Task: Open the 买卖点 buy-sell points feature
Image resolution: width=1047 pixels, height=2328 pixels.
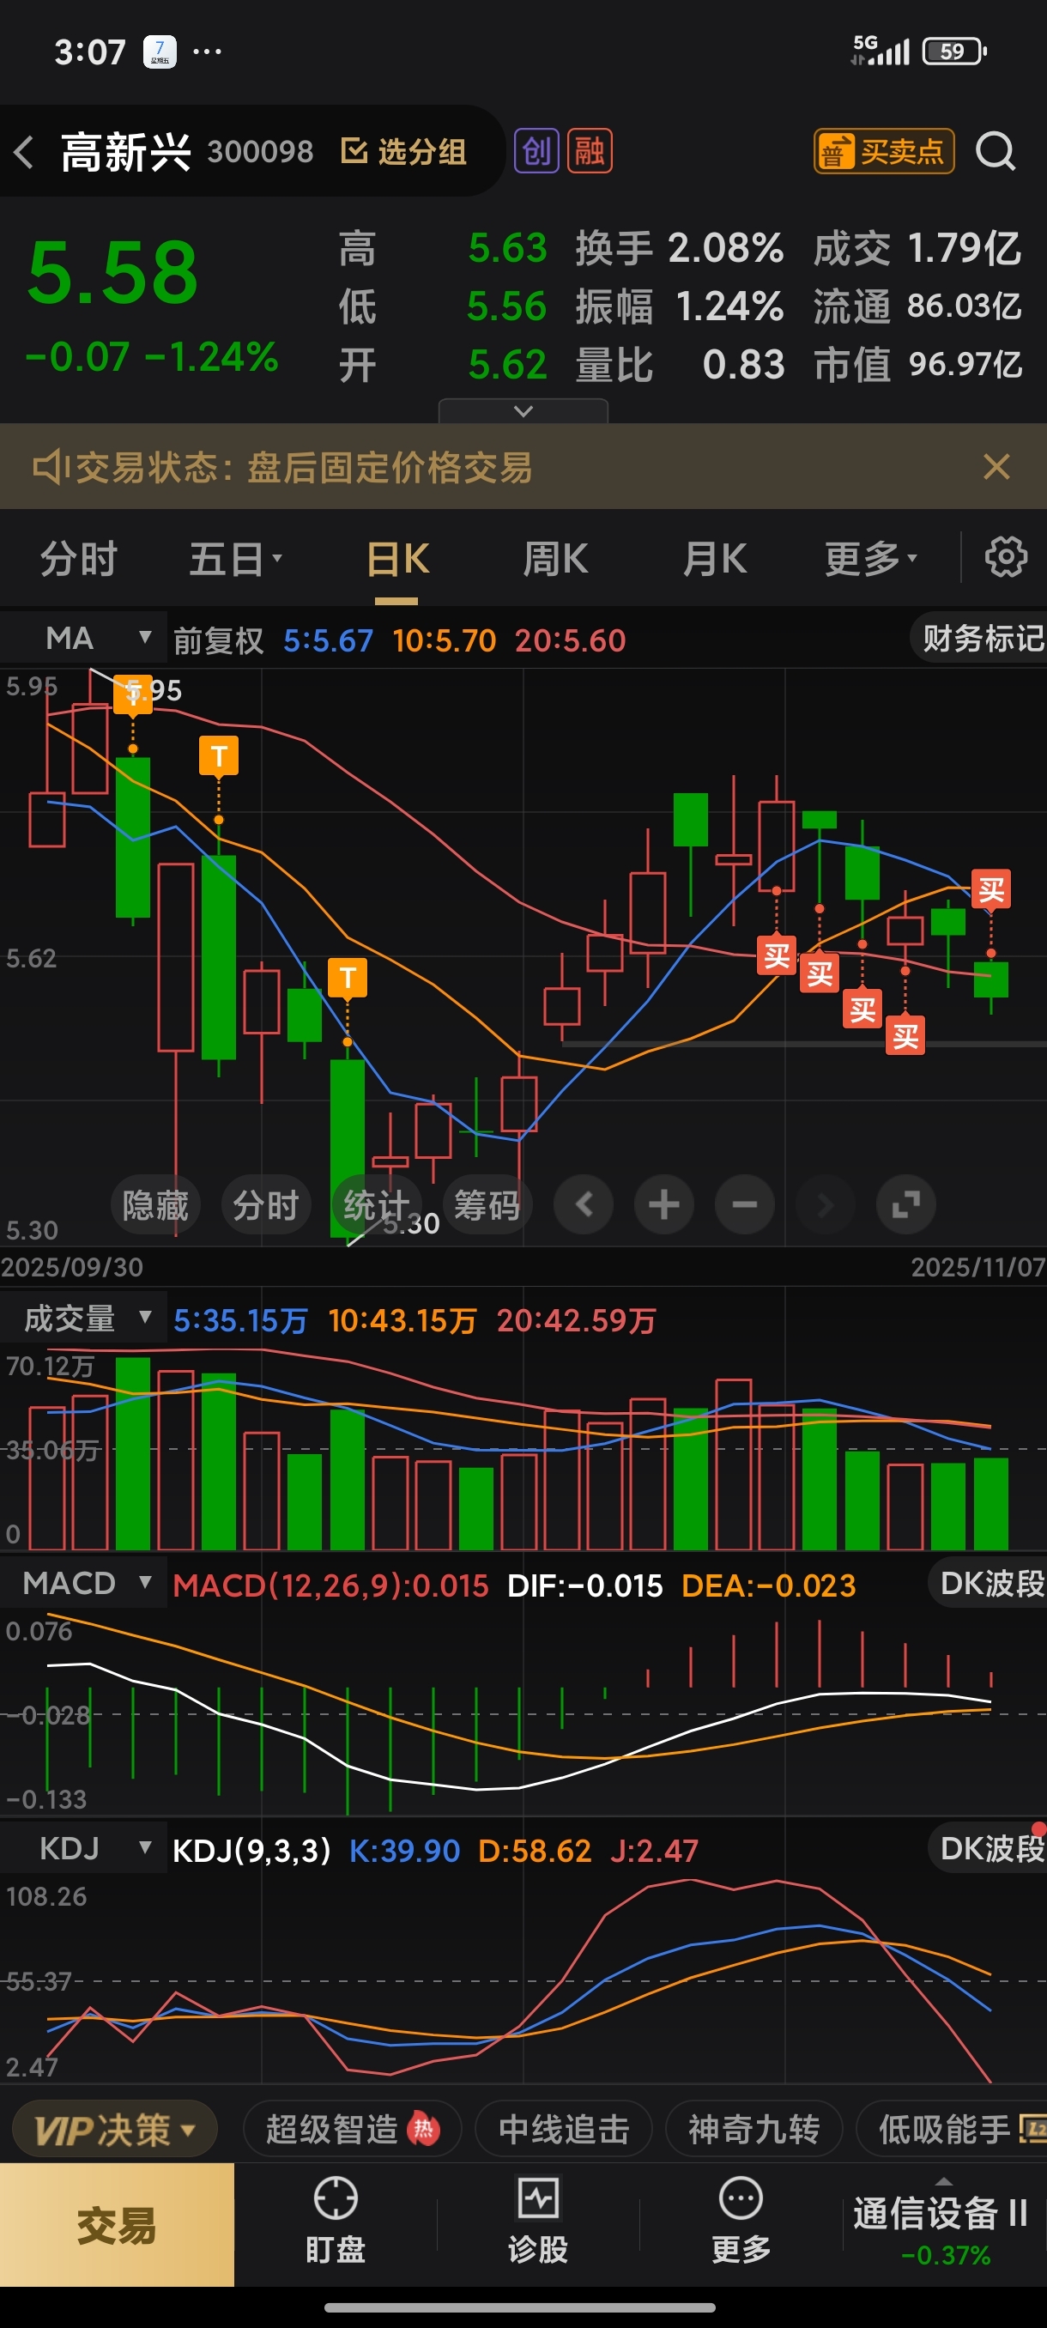Action: 883,151
